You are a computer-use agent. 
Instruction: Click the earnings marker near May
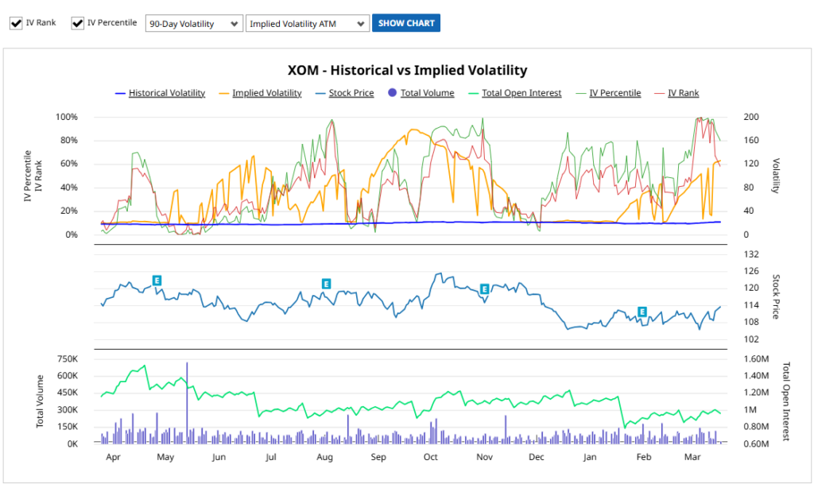coord(157,280)
